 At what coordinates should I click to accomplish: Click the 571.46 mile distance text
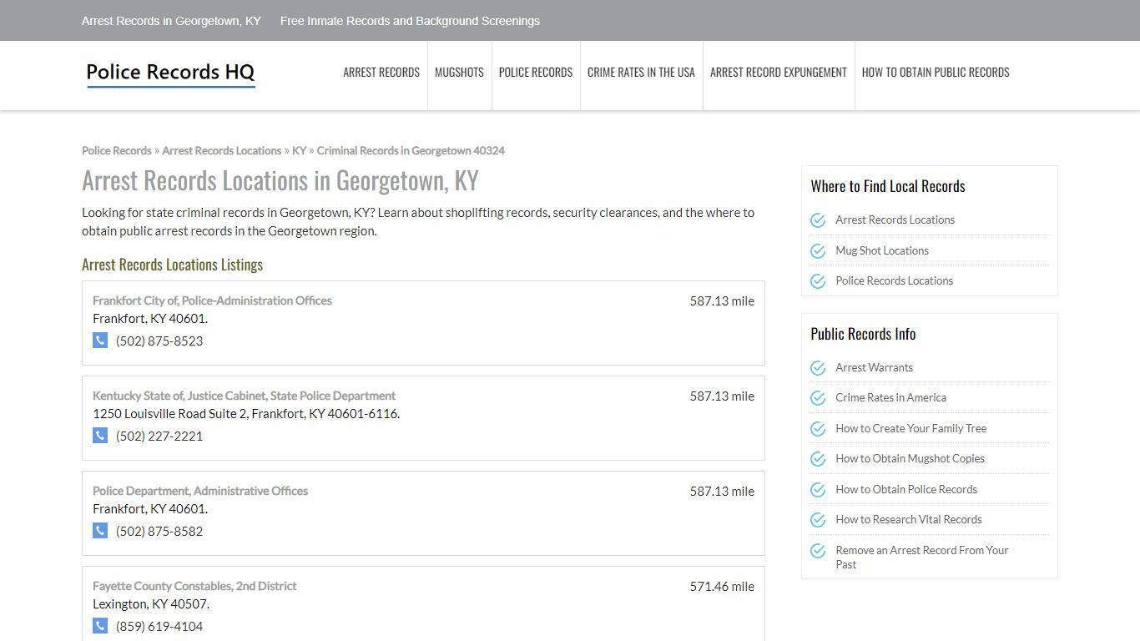(x=722, y=587)
